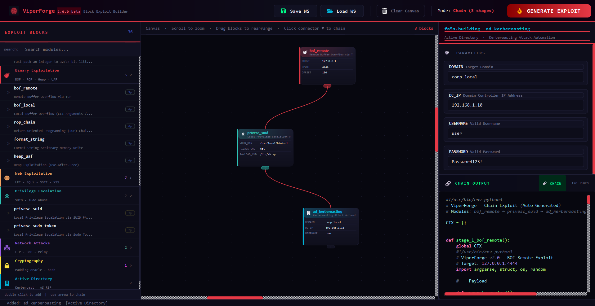Click the Network Attacks network icon
The image size is (595, 306).
point(7,247)
